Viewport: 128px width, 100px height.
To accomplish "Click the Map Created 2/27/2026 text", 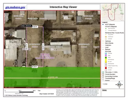I will click(x=47, y=94).
